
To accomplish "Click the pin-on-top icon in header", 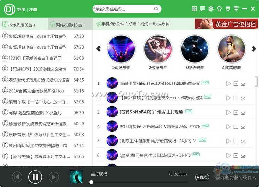I will [236, 9].
